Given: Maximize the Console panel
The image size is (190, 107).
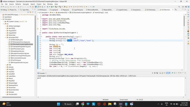Looking at the screenshot, I should [x=185, y=73].
